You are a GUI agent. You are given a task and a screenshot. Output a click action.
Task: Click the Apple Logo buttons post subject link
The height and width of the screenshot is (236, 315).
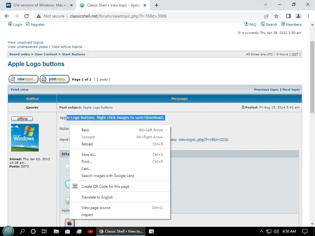pos(98,107)
